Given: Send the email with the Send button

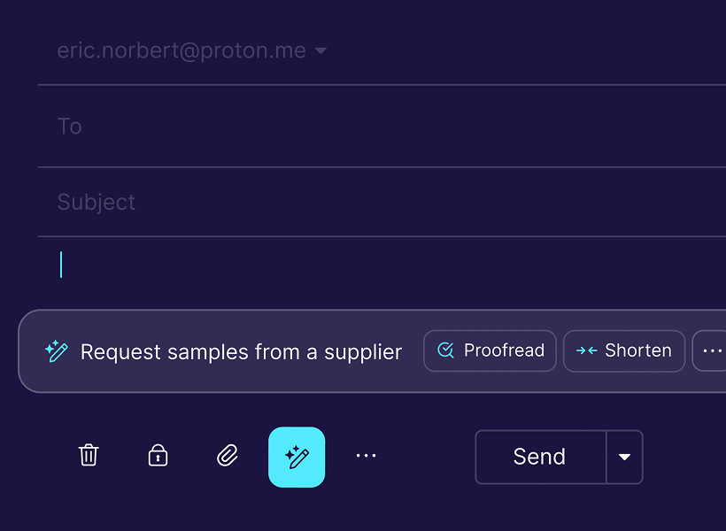Looking at the screenshot, I should pyautogui.click(x=540, y=457).
